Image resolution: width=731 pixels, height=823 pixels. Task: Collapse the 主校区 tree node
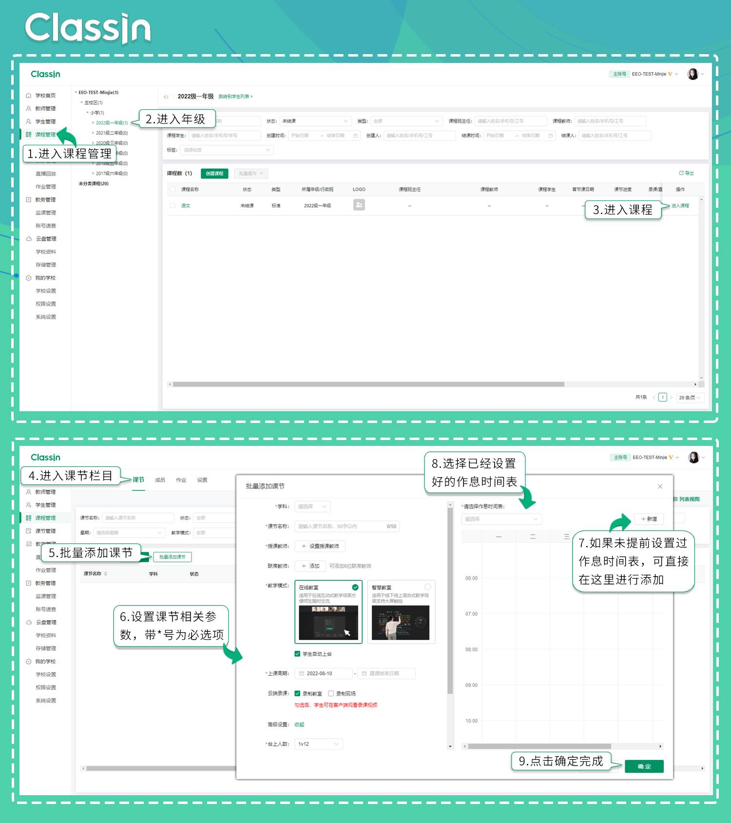[x=81, y=103]
